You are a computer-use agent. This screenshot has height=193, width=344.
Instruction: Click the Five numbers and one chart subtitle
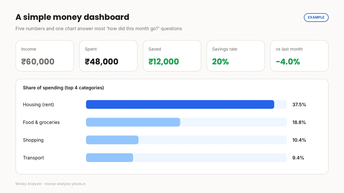click(99, 29)
